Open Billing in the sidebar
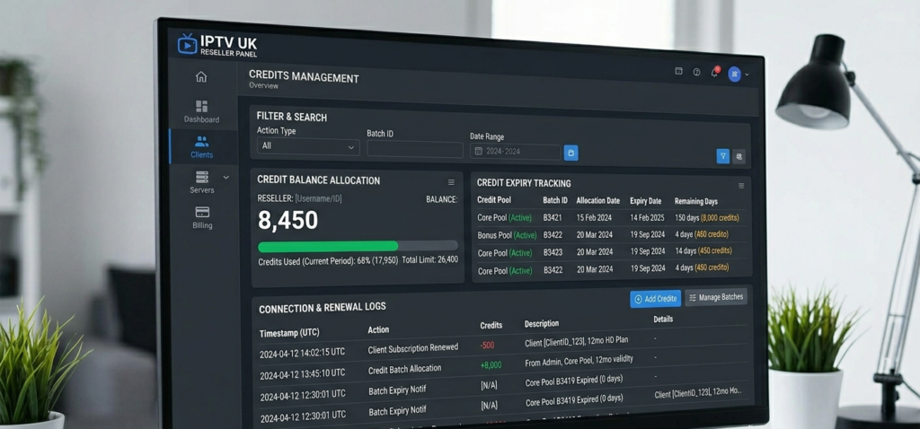Screen dimensions: 920x429 [x=202, y=217]
